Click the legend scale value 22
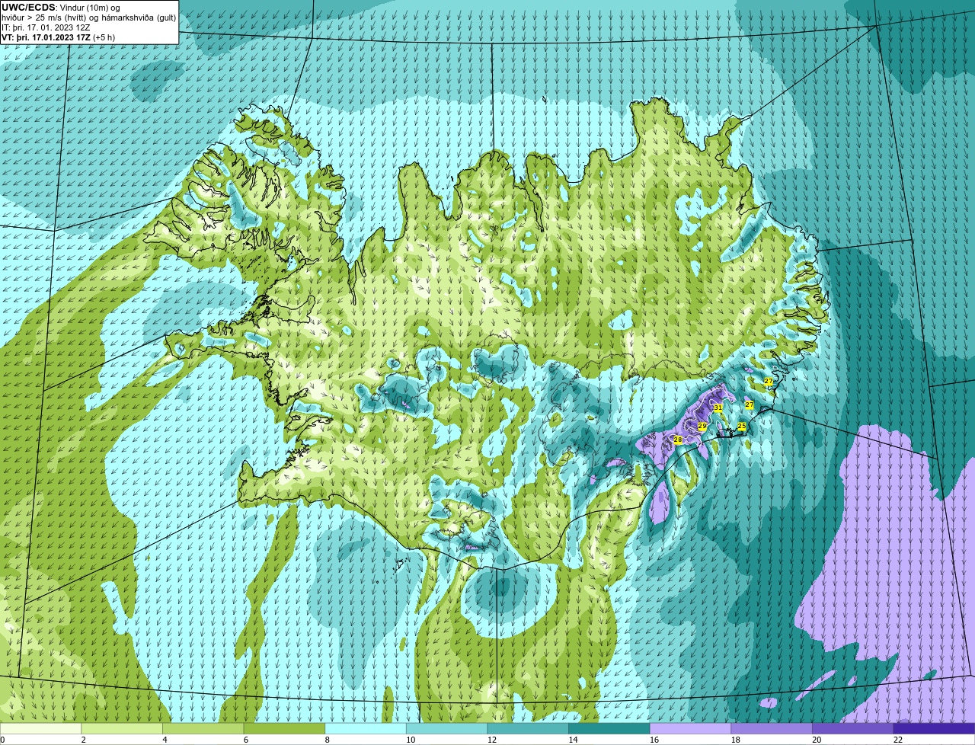Viewport: 975px width, 745px height. 898,740
